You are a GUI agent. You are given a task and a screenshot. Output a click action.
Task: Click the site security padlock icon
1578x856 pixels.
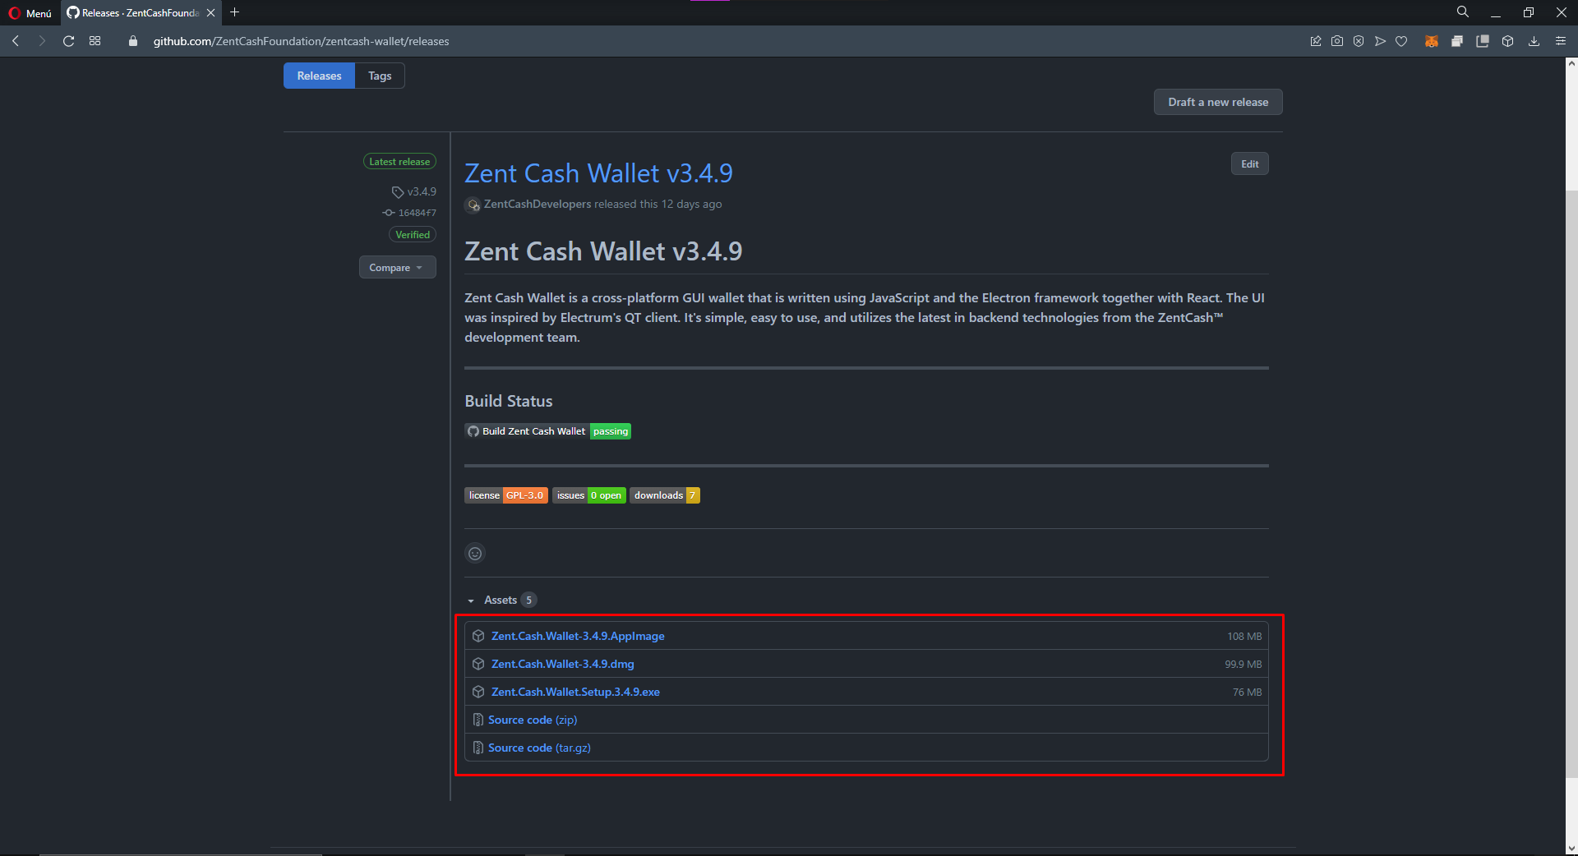(133, 41)
